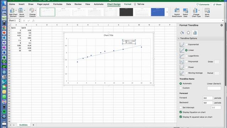Click the Chart Title text
This screenshot has width=227, height=128.
[x=109, y=35]
